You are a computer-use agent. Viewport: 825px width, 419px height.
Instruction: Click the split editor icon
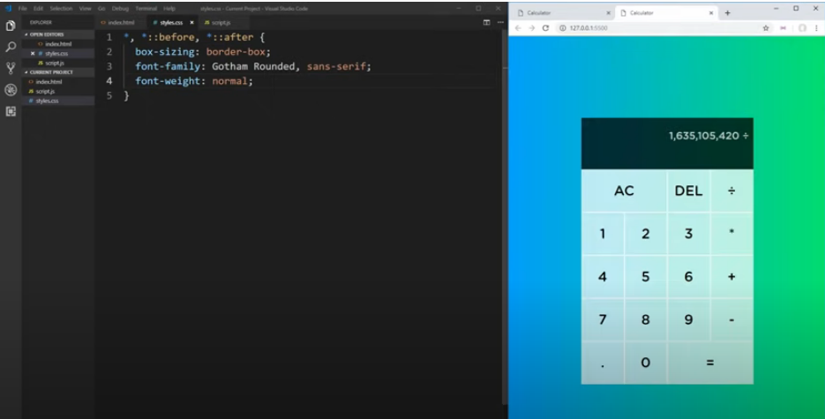487,22
